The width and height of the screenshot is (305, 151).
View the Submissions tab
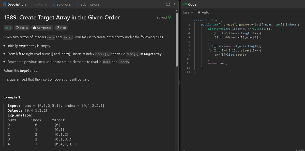coord(88,4)
